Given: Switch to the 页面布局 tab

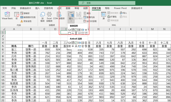Looking at the screenshot, I should click(x=48, y=8).
